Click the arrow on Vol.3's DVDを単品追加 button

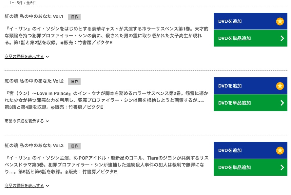(x=282, y=167)
